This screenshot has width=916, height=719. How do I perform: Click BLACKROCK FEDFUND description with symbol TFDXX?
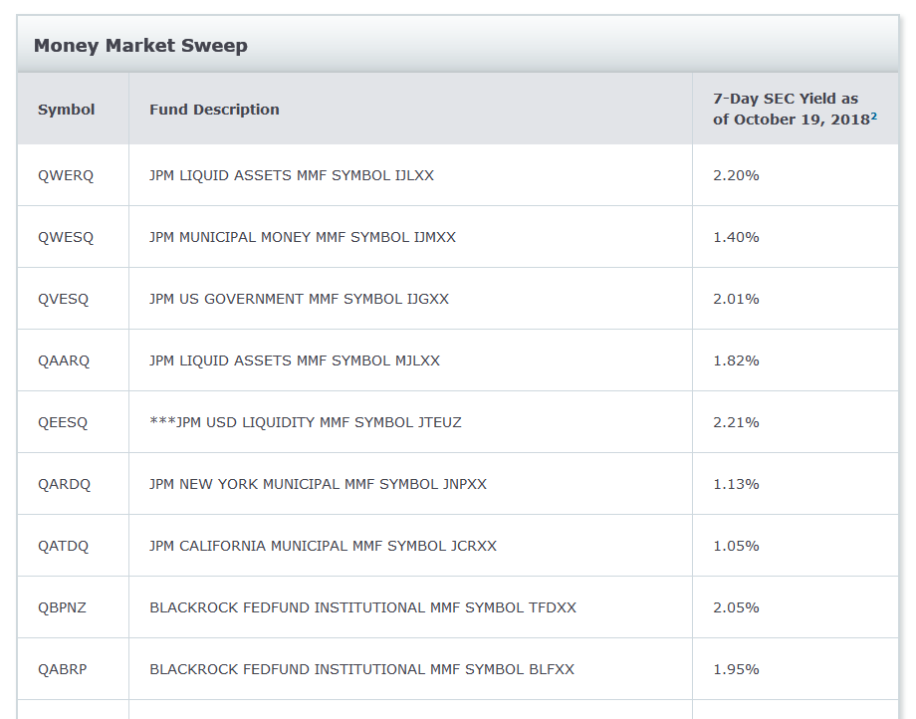pos(362,608)
